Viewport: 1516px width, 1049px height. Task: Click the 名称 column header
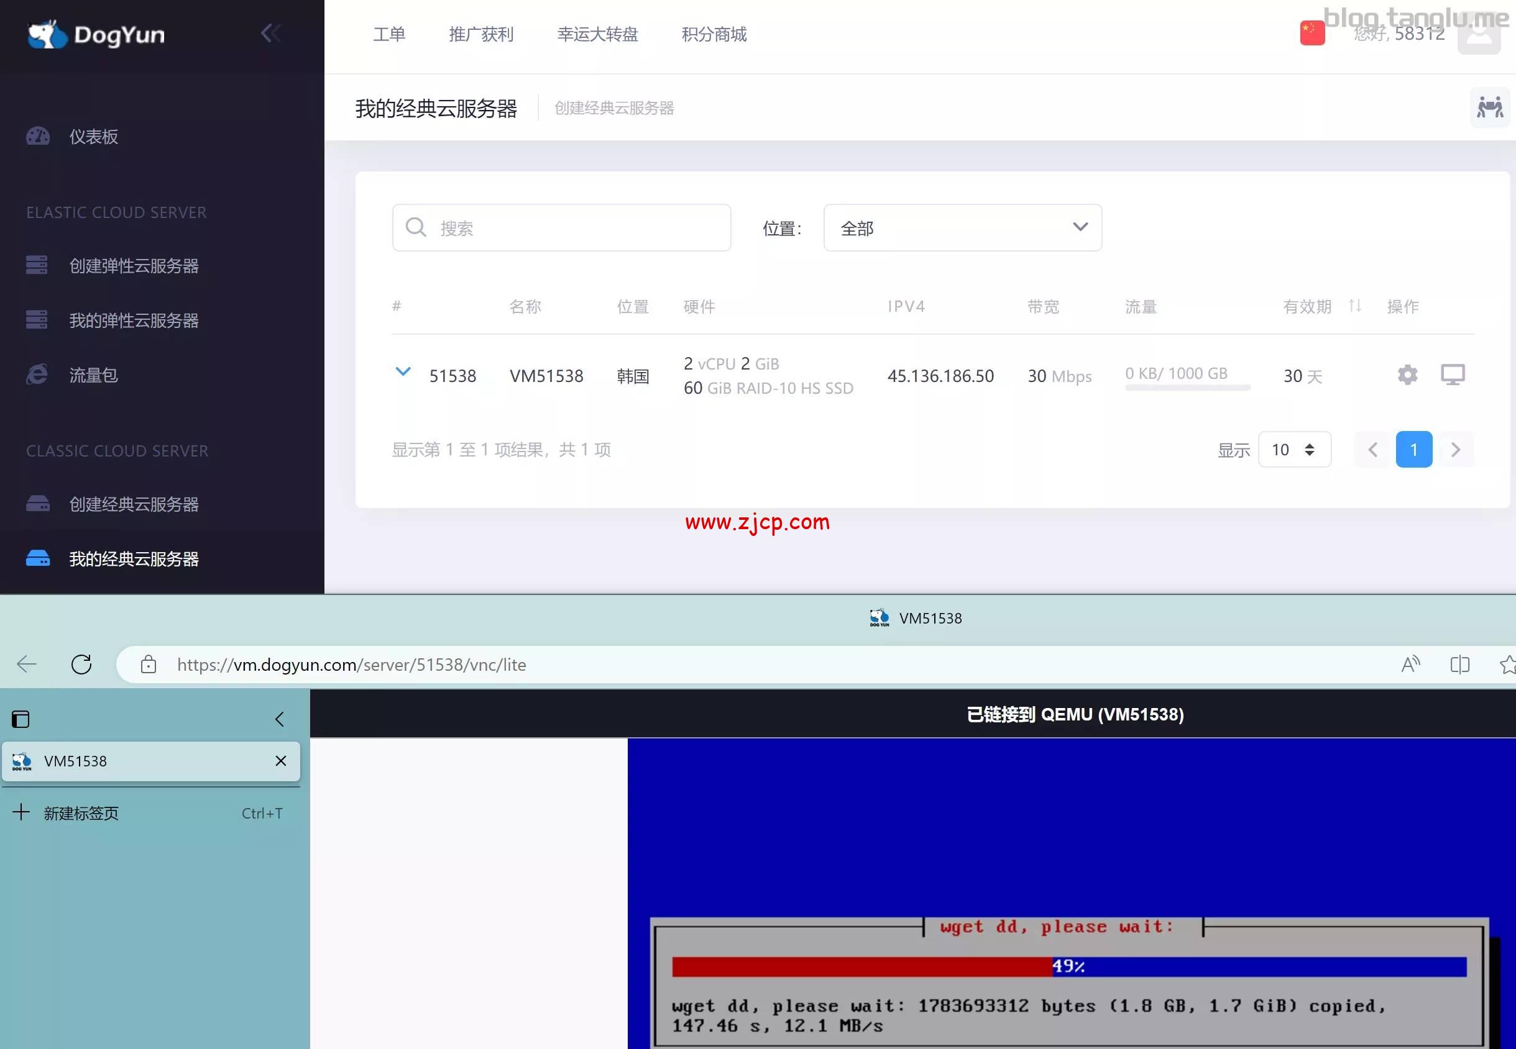pyautogui.click(x=525, y=306)
